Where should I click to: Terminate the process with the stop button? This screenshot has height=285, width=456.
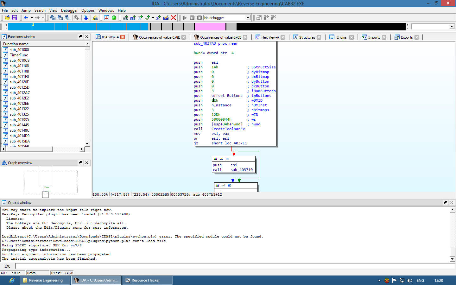coord(199,18)
